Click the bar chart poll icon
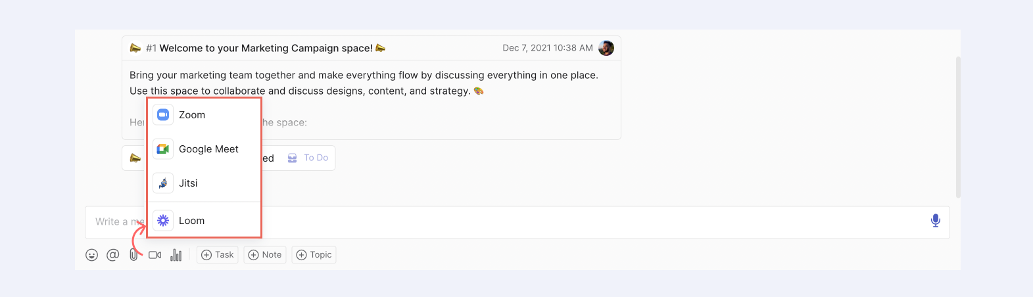Viewport: 1033px width, 297px height. pyautogui.click(x=176, y=255)
